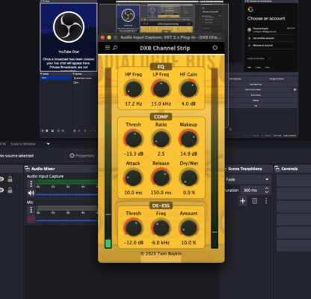Click the DE-ESS Freq knob
The height and width of the screenshot is (299, 311).
161,228
